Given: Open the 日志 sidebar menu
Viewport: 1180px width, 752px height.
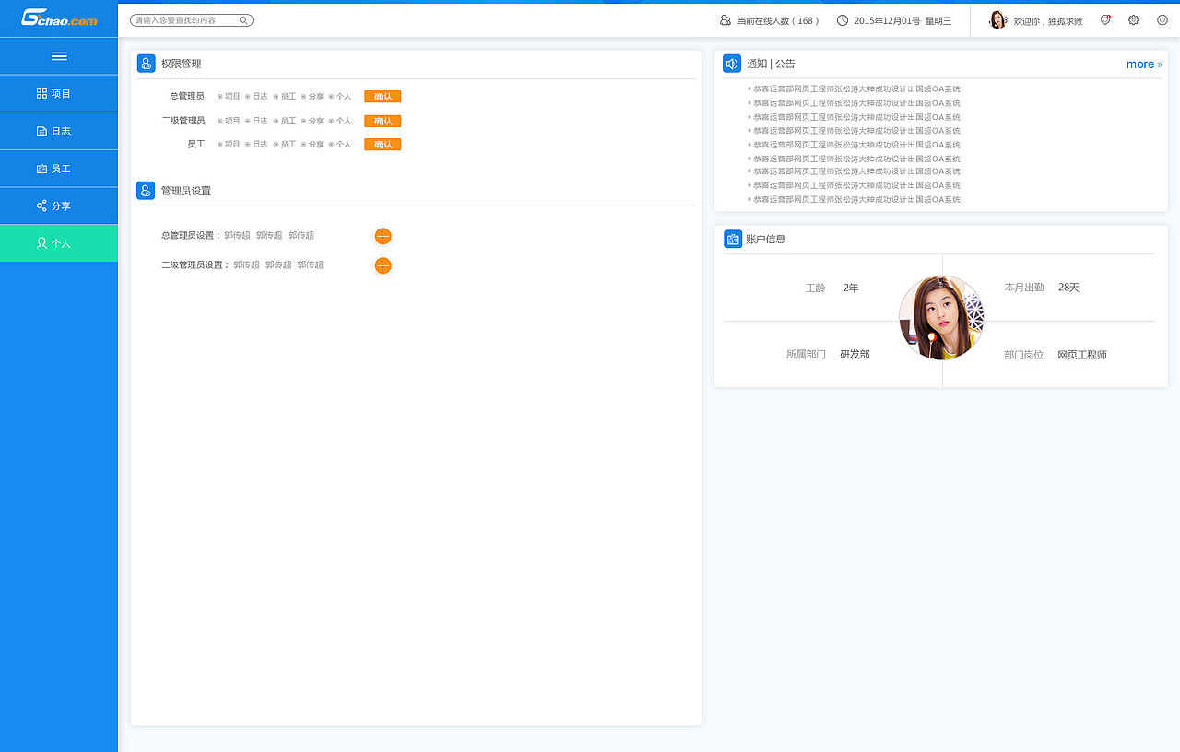Looking at the screenshot, I should click(x=59, y=132).
